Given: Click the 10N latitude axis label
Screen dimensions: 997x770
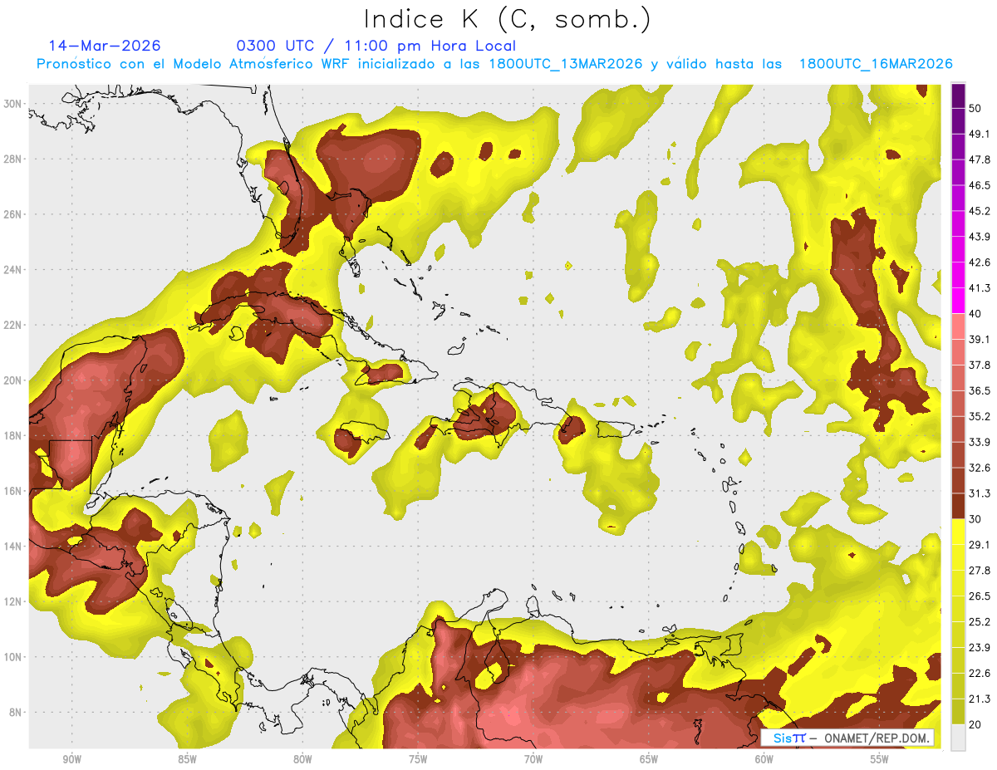Looking at the screenshot, I should 13,657.
